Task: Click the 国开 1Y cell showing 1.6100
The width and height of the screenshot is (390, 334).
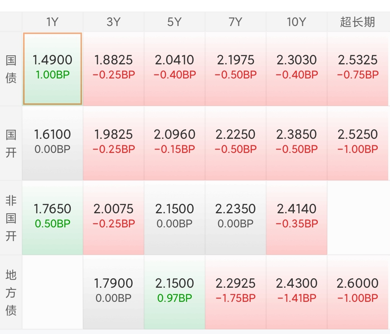Action: 52,143
